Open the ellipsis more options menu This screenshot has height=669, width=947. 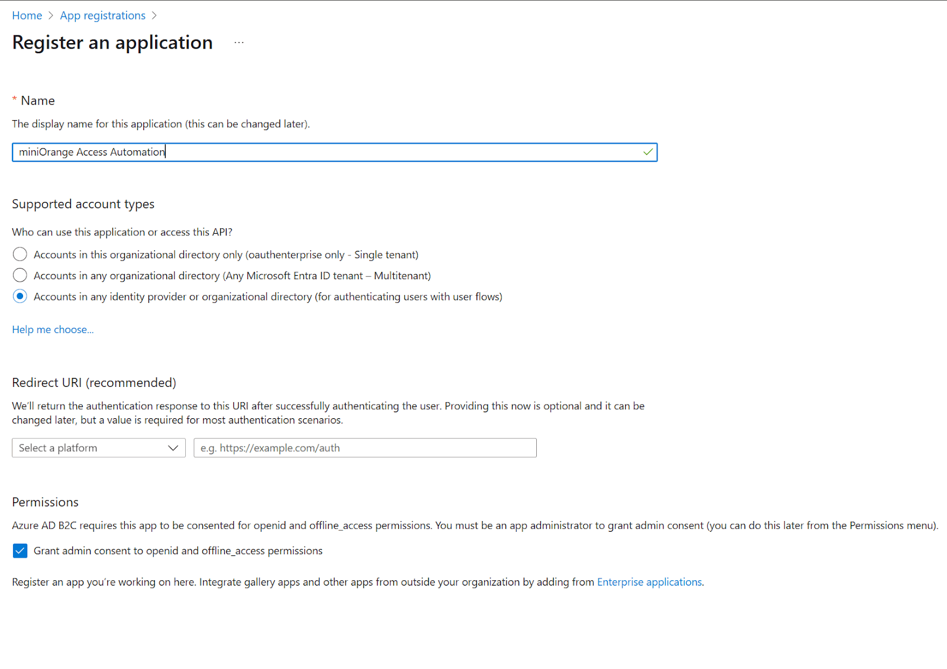tap(239, 43)
